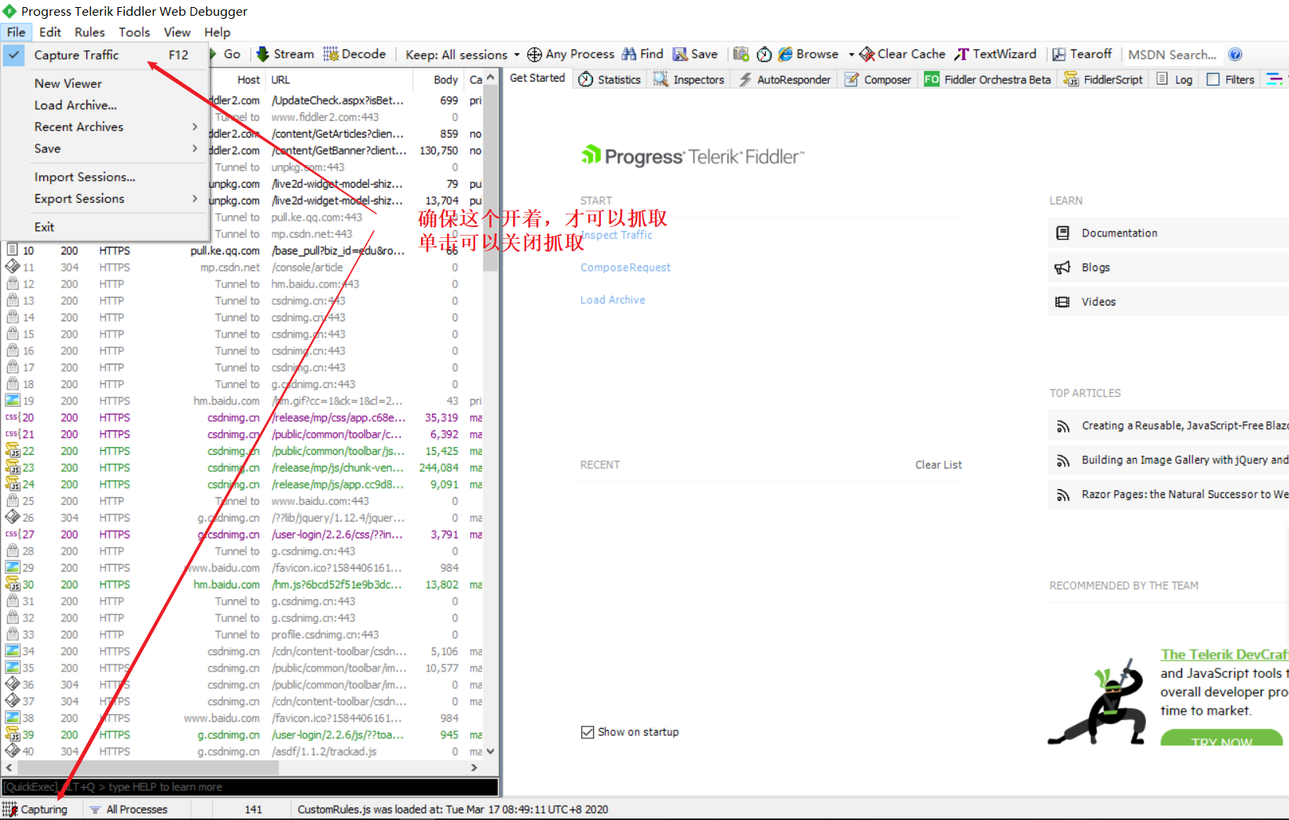
Task: Click the camera screenshot toolbar icon
Action: point(741,53)
